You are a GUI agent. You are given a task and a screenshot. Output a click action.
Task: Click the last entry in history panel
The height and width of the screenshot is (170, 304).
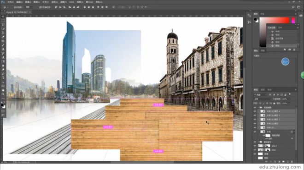pyautogui.click(x=282, y=46)
